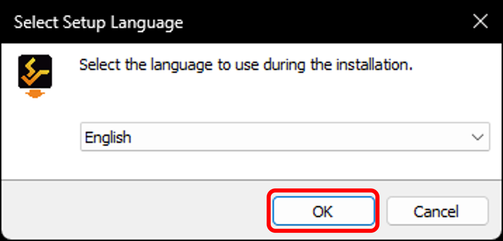The height and width of the screenshot is (241, 503).
Task: Click the word English in the combo box
Action: tap(108, 137)
